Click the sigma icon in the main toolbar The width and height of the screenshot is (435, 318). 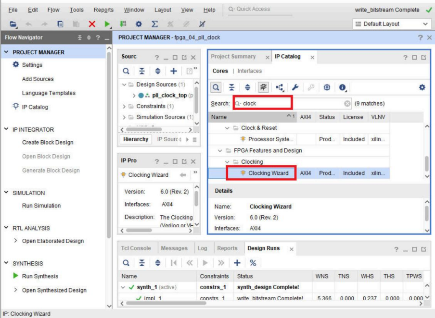point(154,24)
